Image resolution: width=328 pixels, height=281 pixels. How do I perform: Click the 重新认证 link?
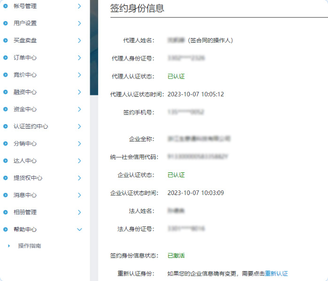pyautogui.click(x=276, y=273)
